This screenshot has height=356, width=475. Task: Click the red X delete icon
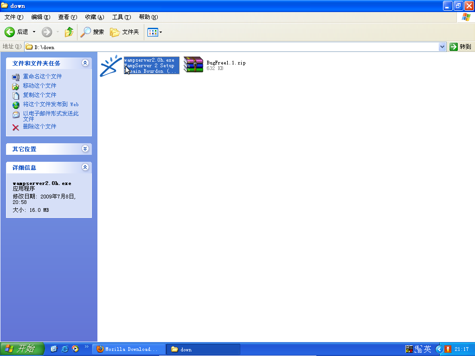(16, 127)
